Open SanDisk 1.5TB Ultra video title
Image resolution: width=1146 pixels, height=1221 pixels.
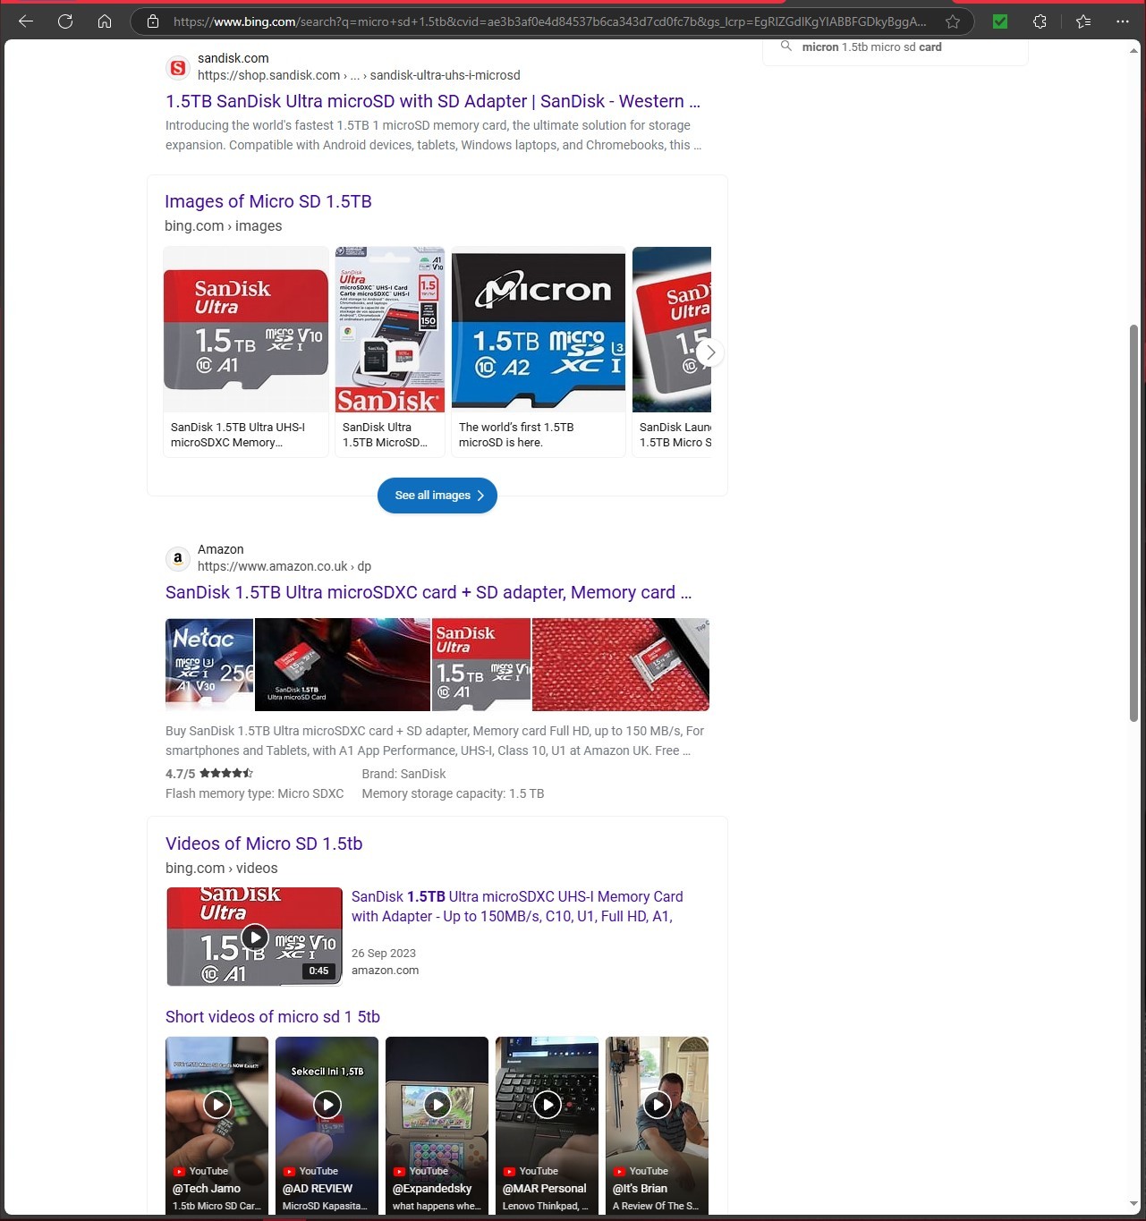tap(517, 906)
